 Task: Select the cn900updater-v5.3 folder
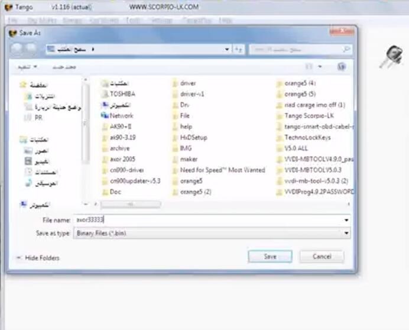pos(131,181)
